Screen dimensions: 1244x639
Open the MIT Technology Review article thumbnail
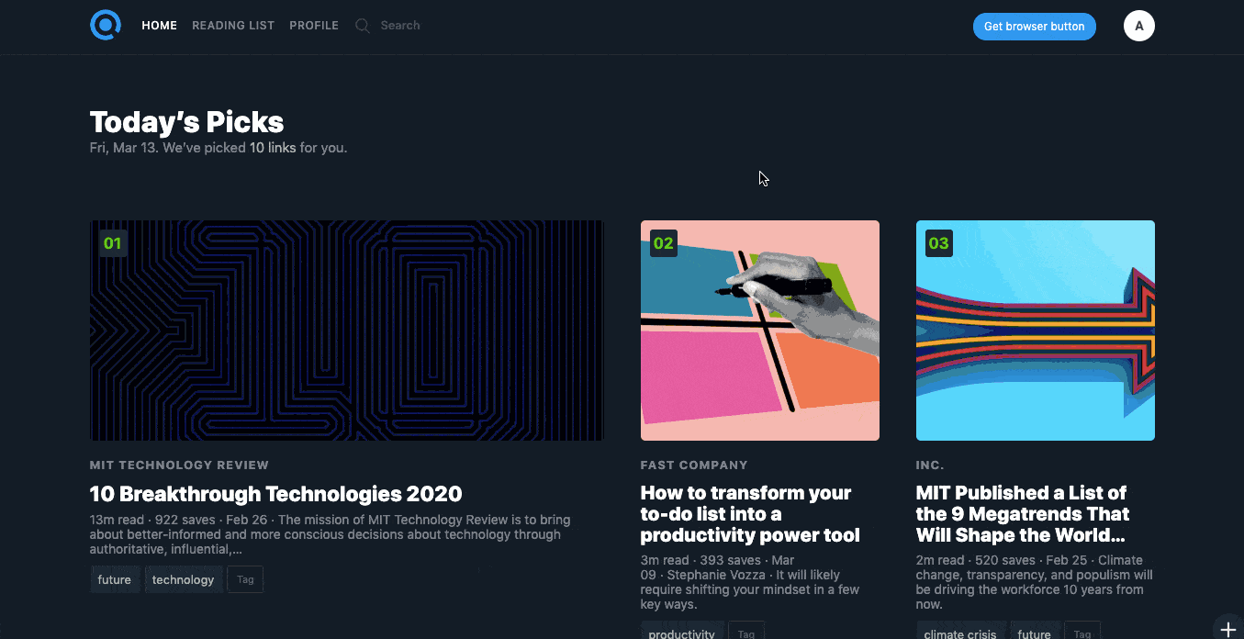tap(347, 331)
